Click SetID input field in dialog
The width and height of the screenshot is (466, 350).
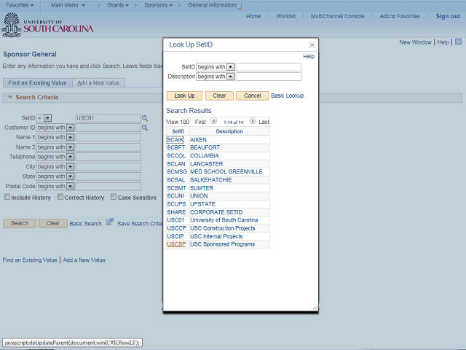point(269,67)
